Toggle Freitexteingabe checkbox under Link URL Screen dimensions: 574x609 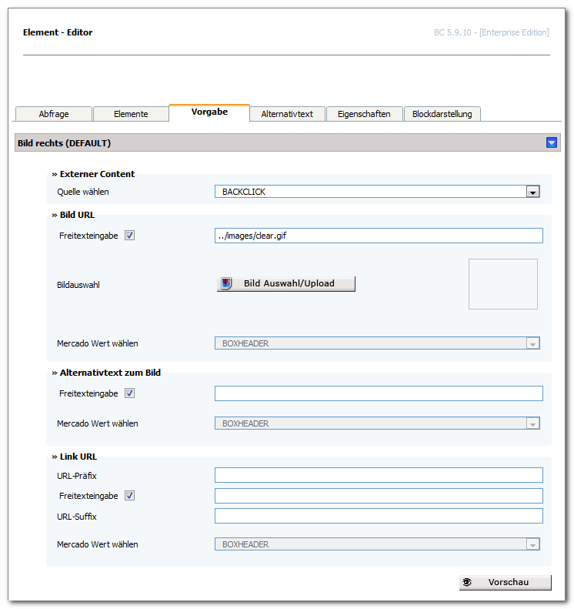pyautogui.click(x=129, y=496)
